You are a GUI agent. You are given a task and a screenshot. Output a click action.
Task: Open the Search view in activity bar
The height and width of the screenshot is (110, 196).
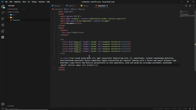tap(3, 13)
